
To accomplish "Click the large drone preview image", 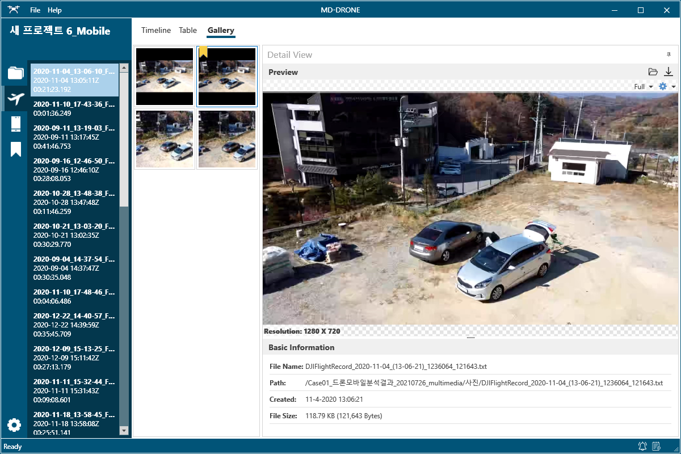I will pyautogui.click(x=470, y=208).
